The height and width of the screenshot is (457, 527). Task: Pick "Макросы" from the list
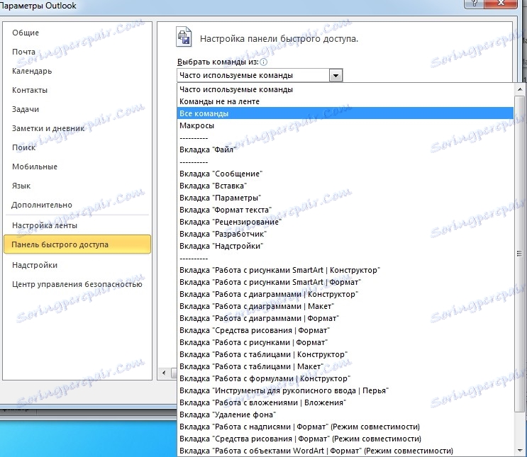(x=345, y=125)
